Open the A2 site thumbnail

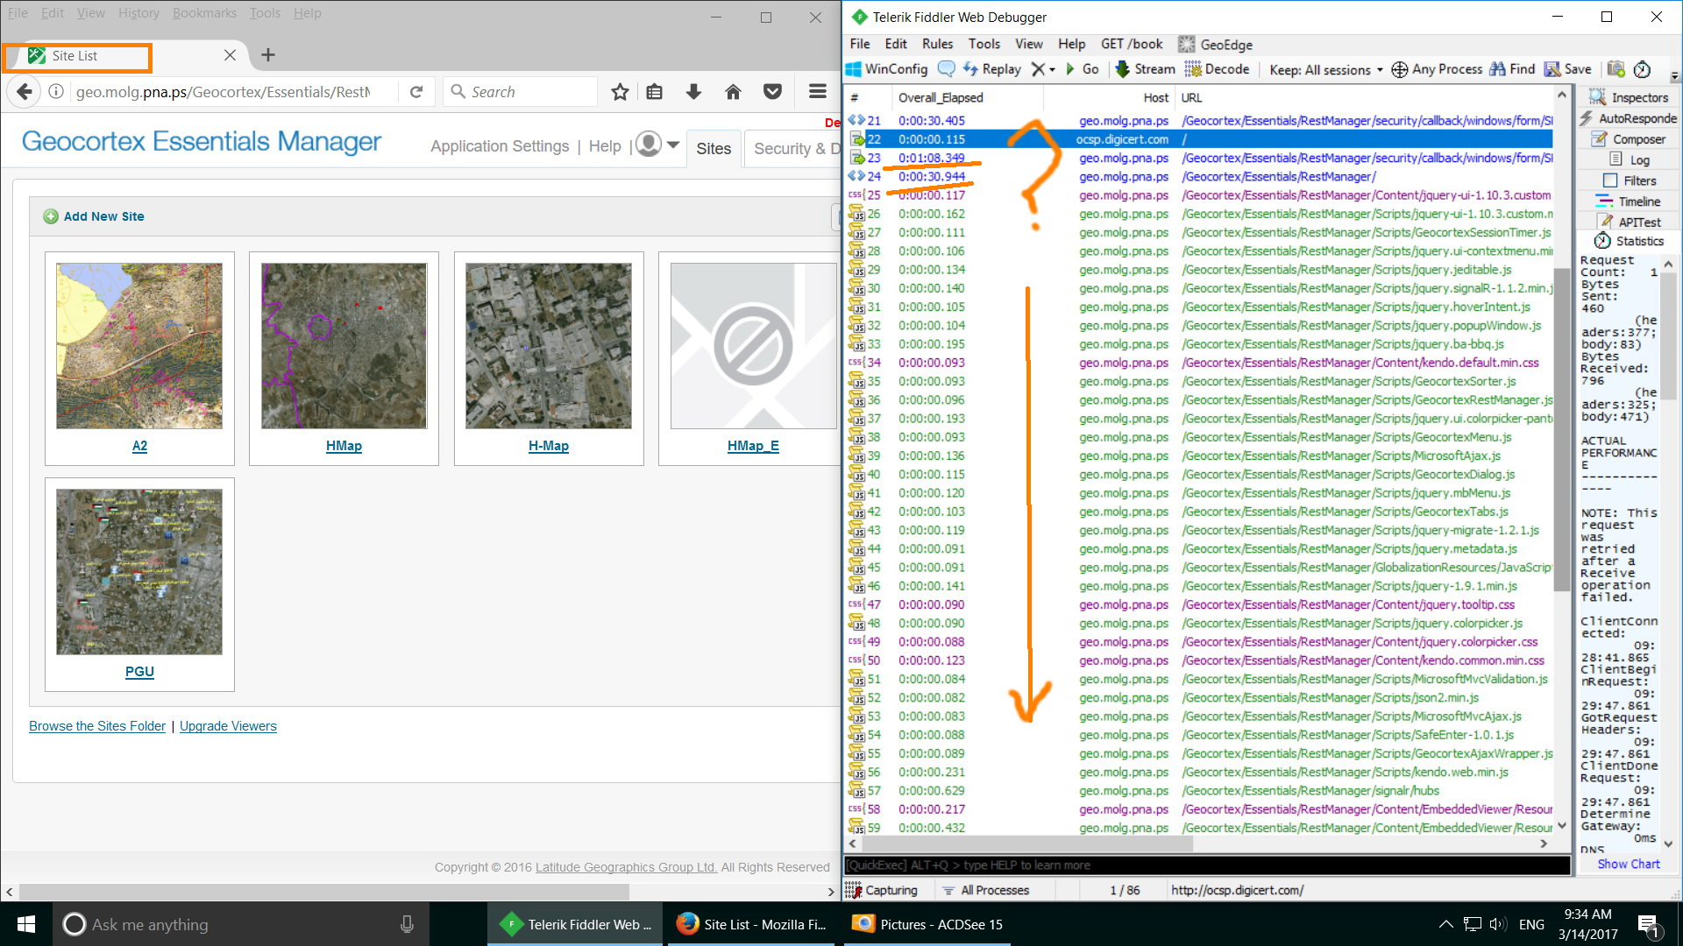coord(139,346)
